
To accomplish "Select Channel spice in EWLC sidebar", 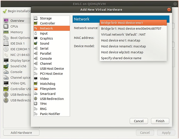I will coord(17,77).
